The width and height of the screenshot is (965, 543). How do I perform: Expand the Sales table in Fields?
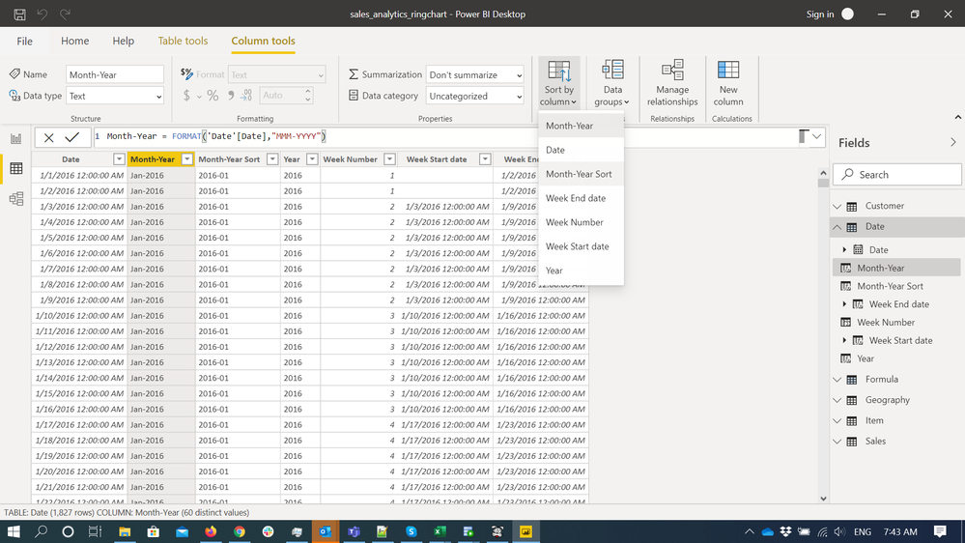point(837,442)
